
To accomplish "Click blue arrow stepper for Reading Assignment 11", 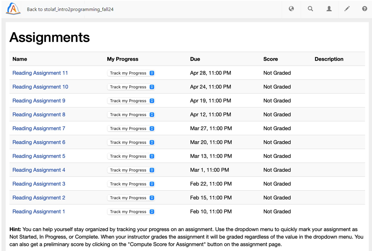I will (x=152, y=73).
